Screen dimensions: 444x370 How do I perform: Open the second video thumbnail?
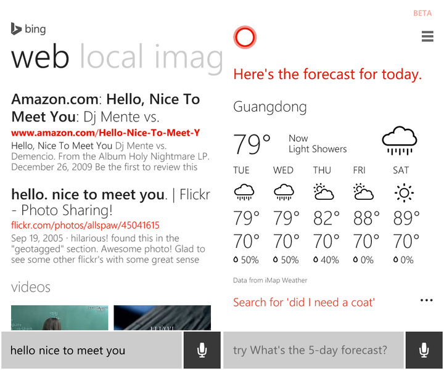coord(162,318)
